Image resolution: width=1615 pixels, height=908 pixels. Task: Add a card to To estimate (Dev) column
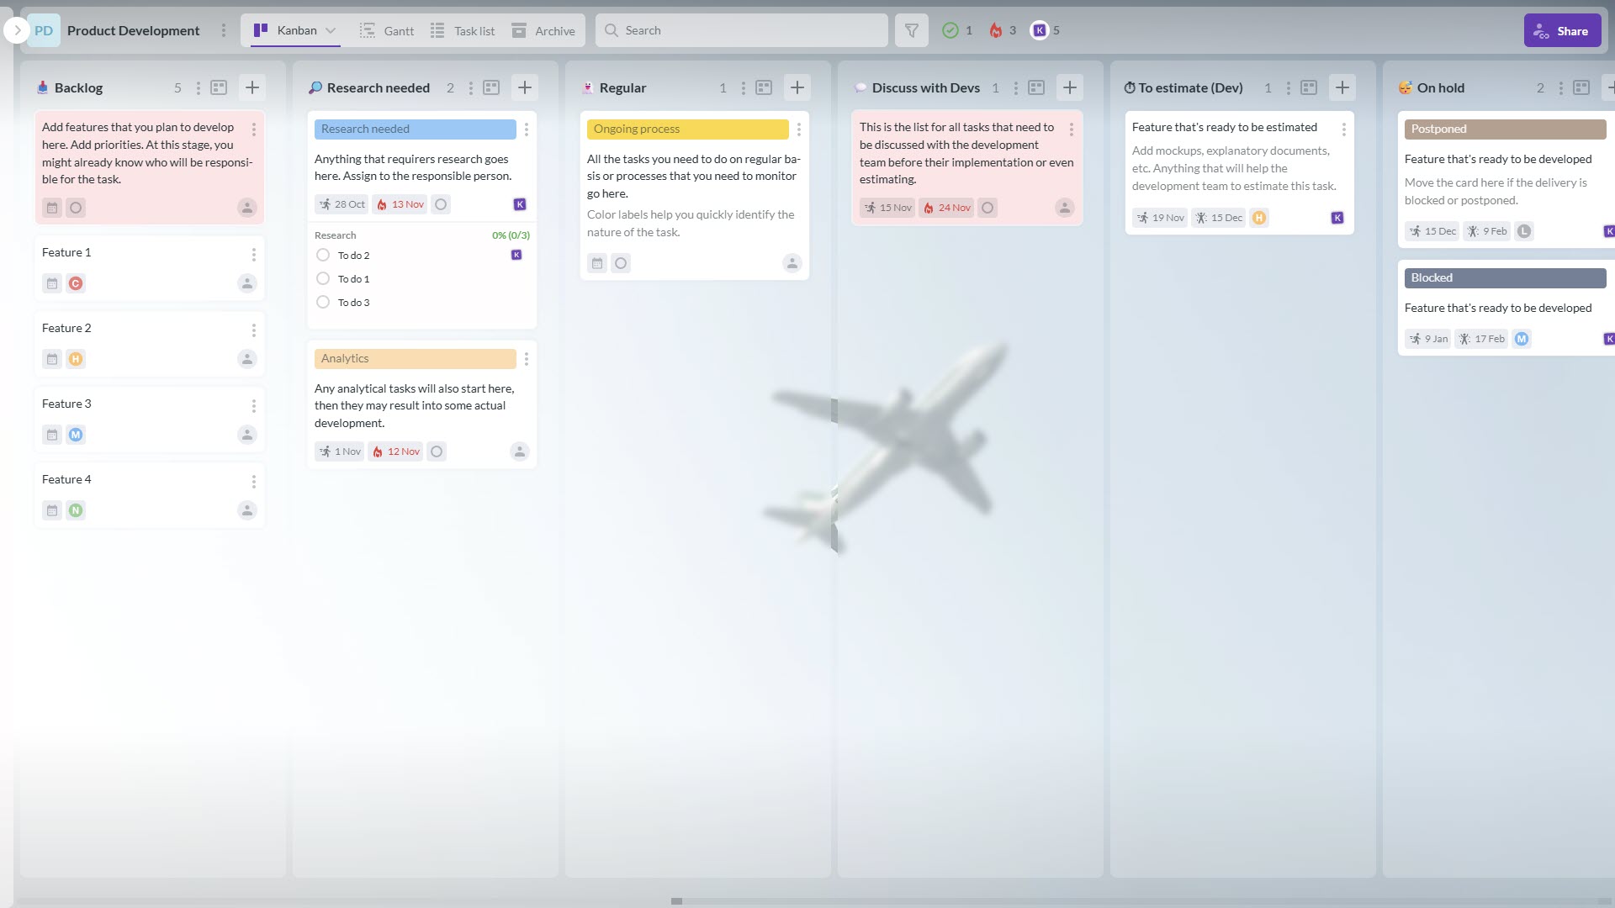point(1342,87)
